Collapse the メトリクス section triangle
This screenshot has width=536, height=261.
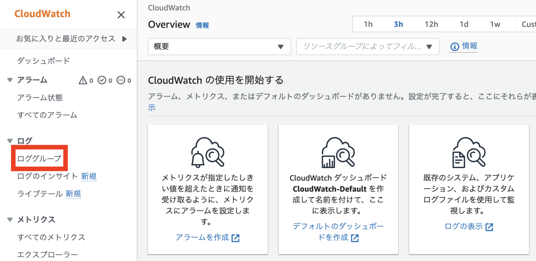coord(9,219)
